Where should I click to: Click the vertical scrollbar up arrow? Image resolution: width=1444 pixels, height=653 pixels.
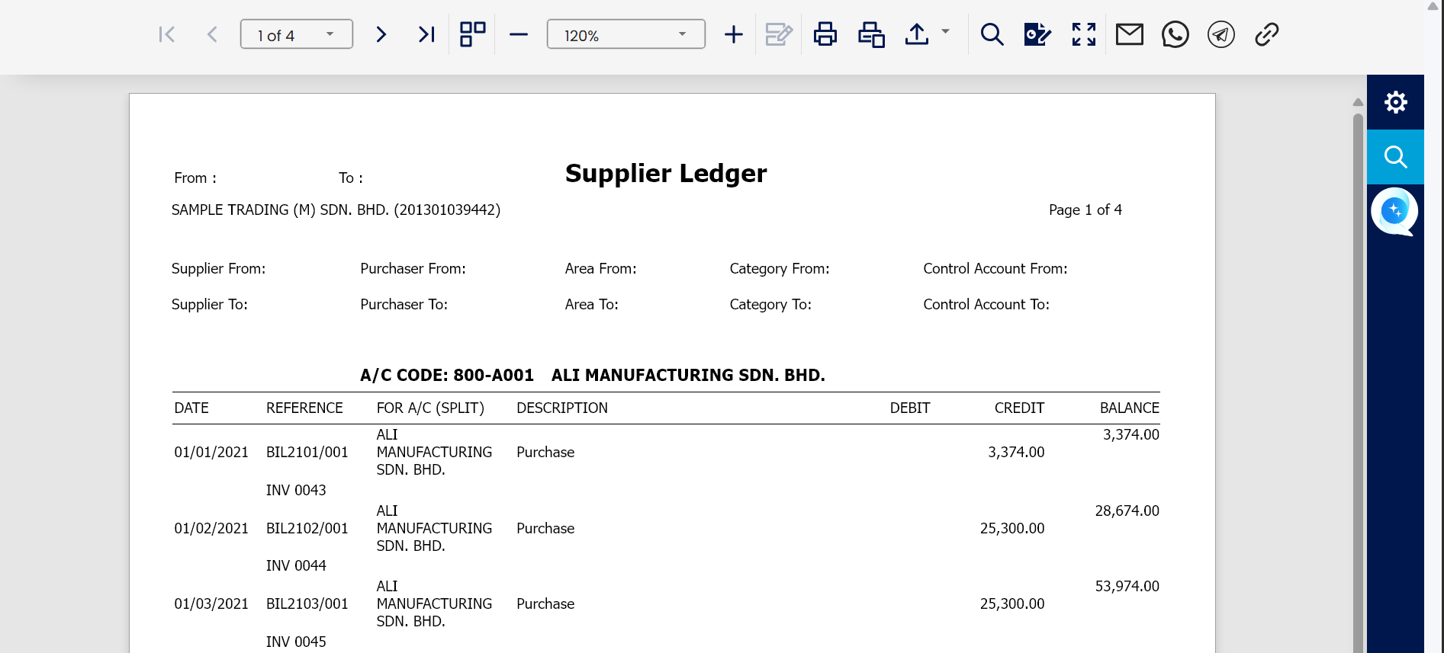[1358, 102]
